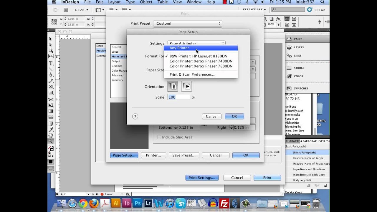The width and height of the screenshot is (377, 212).
Task: Select the Direct Selection (white arrow) tool
Action: (51, 45)
